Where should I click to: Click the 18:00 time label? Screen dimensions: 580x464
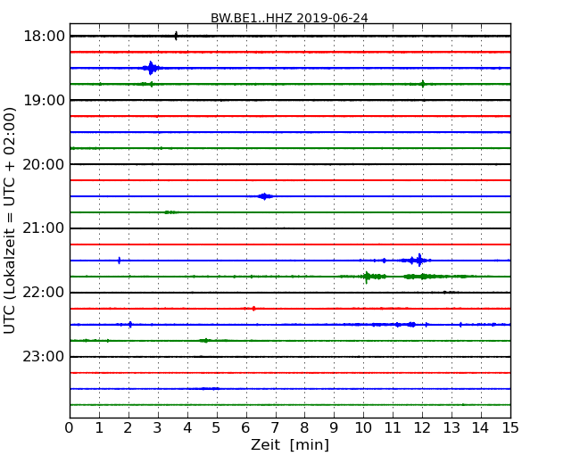point(44,37)
